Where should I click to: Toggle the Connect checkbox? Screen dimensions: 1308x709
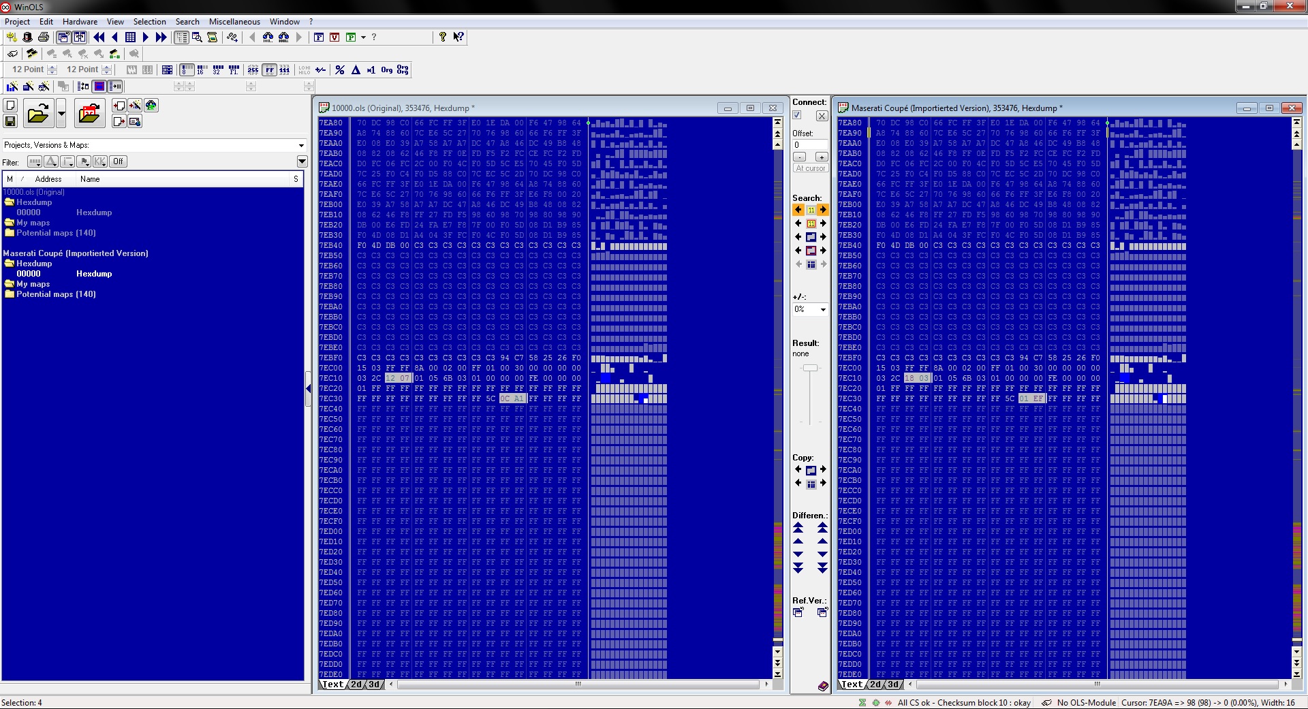(x=797, y=116)
